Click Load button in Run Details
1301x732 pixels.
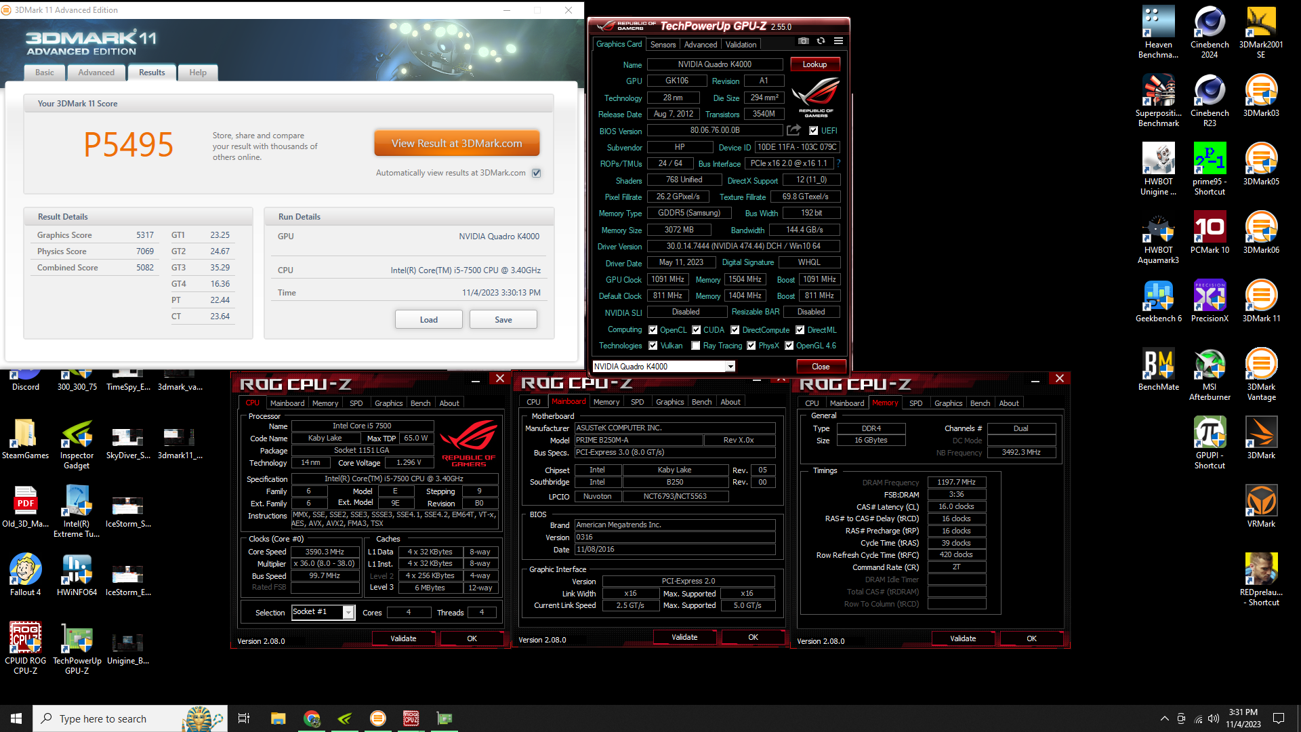[x=429, y=320]
